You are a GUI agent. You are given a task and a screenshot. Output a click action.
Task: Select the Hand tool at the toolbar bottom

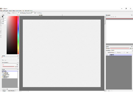coord(1,37)
